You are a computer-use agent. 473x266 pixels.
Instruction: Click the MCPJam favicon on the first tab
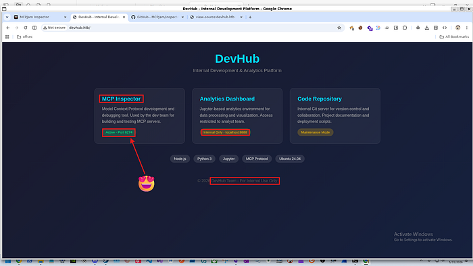click(x=16, y=17)
